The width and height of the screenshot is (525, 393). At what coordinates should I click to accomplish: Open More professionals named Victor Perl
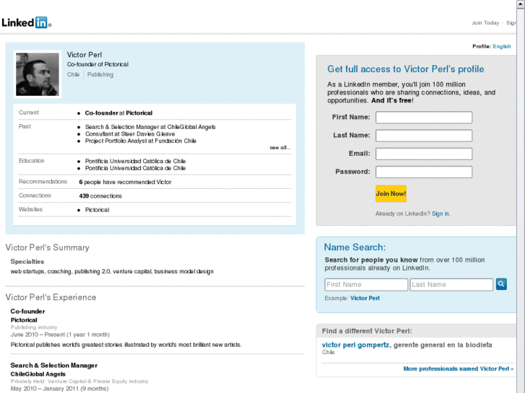459,368
